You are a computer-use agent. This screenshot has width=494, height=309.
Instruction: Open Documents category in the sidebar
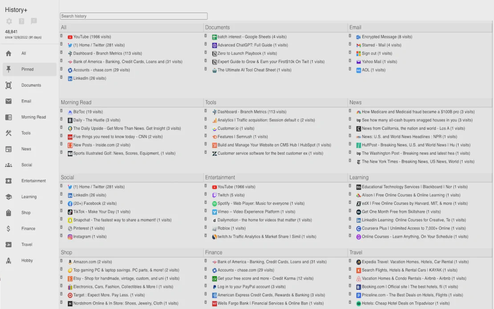[30, 85]
